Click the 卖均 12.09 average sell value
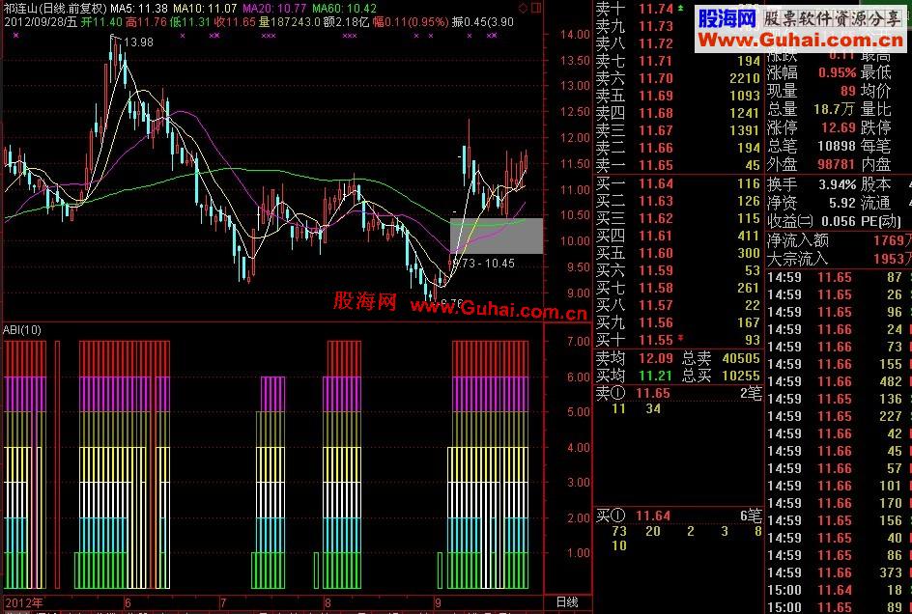912x614 pixels. tap(635, 358)
